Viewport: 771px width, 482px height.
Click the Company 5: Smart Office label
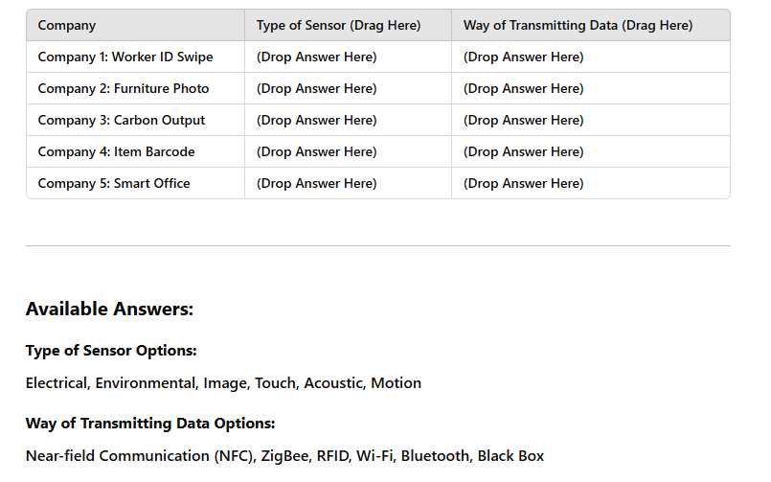114,183
